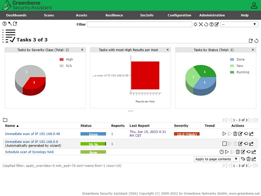
Task: Add new dashboard display icon
Action: pyautogui.click(x=251, y=41)
